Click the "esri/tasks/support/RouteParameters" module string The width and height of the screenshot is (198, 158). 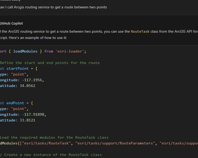click(x=115, y=143)
